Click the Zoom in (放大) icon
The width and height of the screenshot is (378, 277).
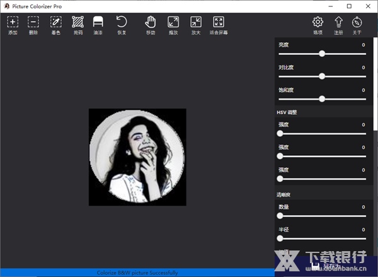pos(196,23)
